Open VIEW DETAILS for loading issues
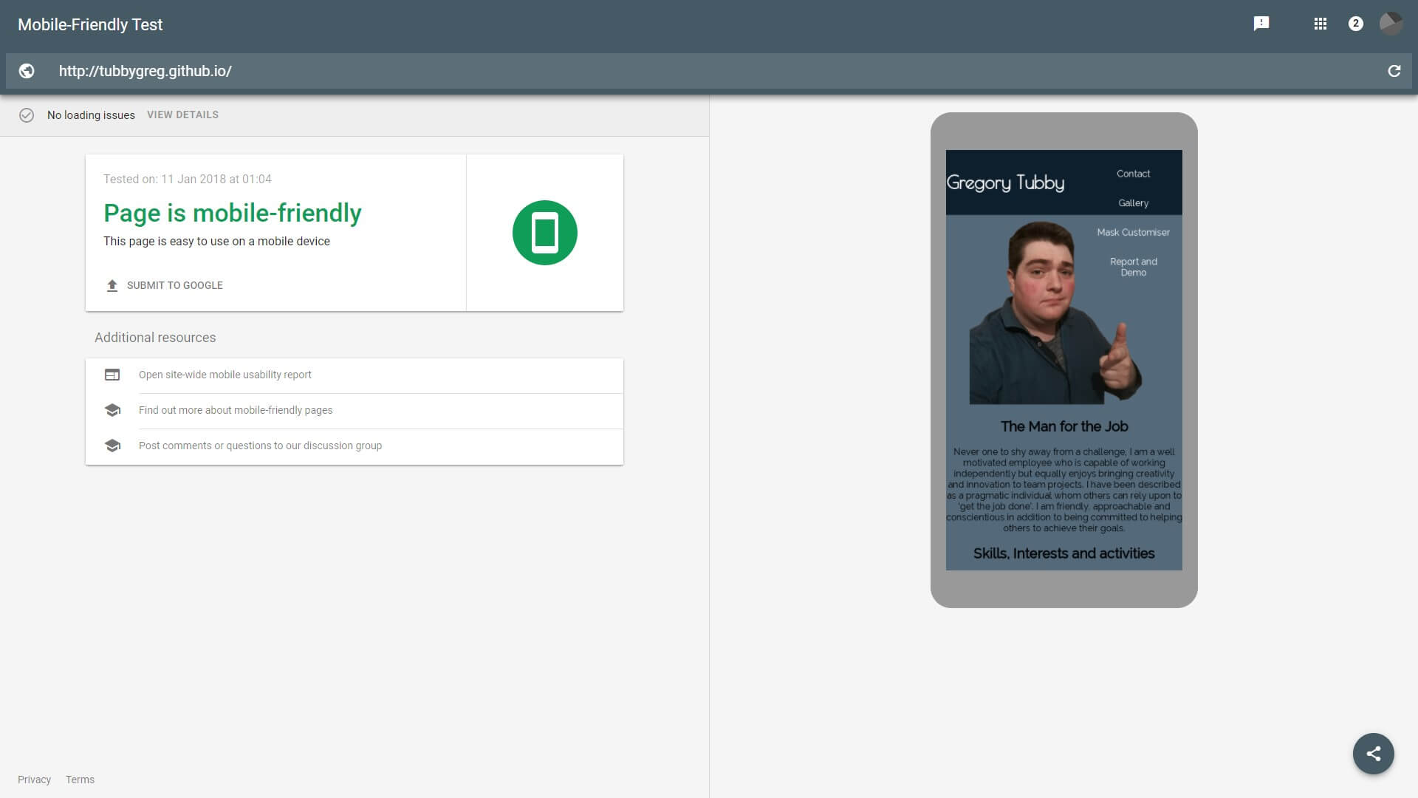Image resolution: width=1418 pixels, height=798 pixels. pyautogui.click(x=182, y=115)
